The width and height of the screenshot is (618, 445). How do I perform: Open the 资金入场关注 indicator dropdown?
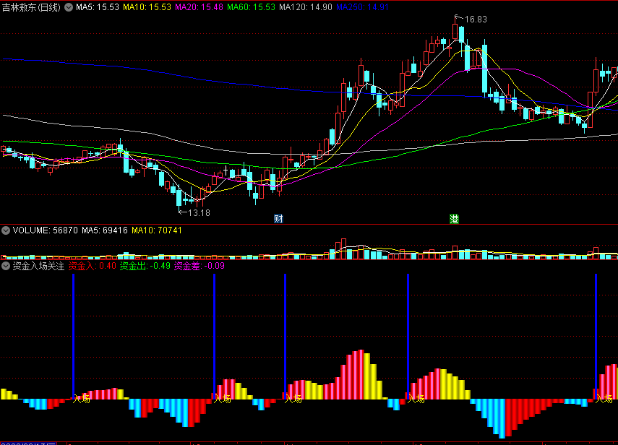point(6,266)
